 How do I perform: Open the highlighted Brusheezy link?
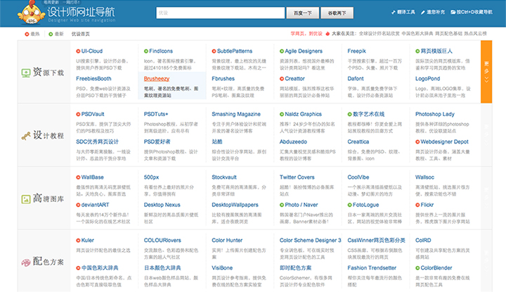coord(158,79)
